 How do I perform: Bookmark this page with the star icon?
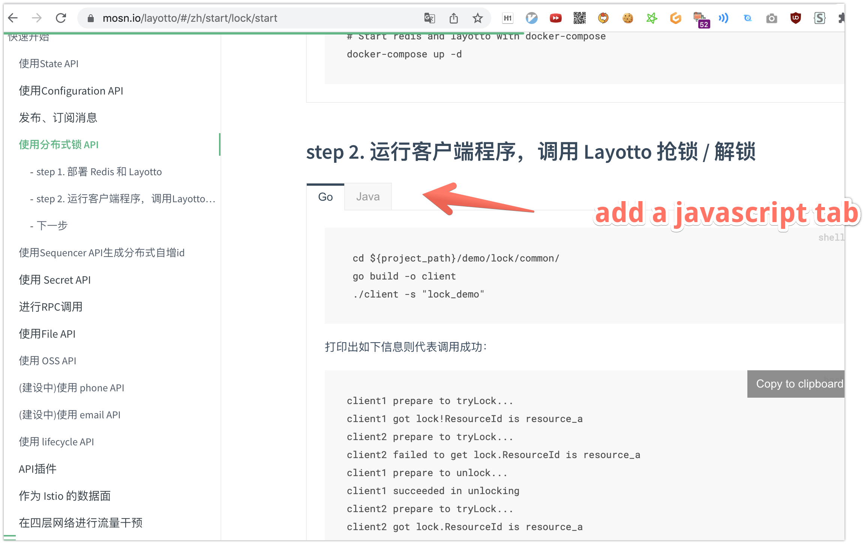tap(478, 18)
